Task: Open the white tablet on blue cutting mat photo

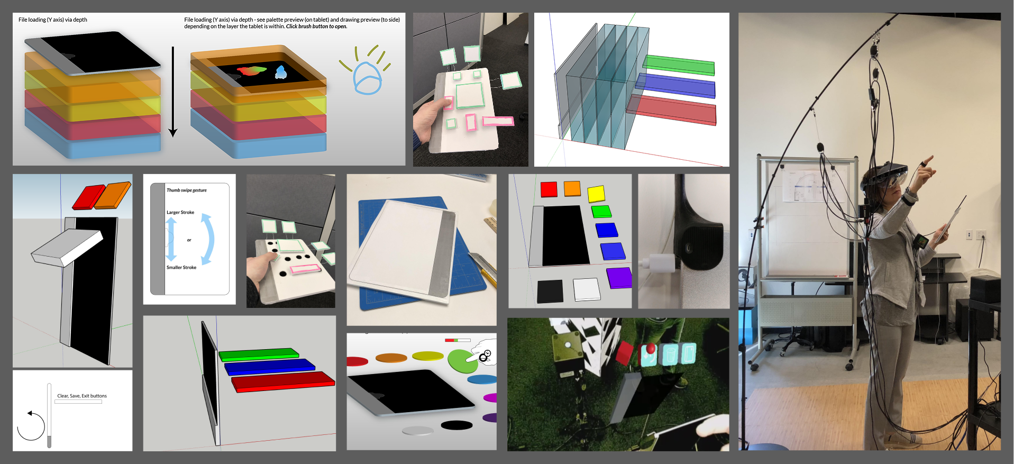Action: click(x=422, y=250)
